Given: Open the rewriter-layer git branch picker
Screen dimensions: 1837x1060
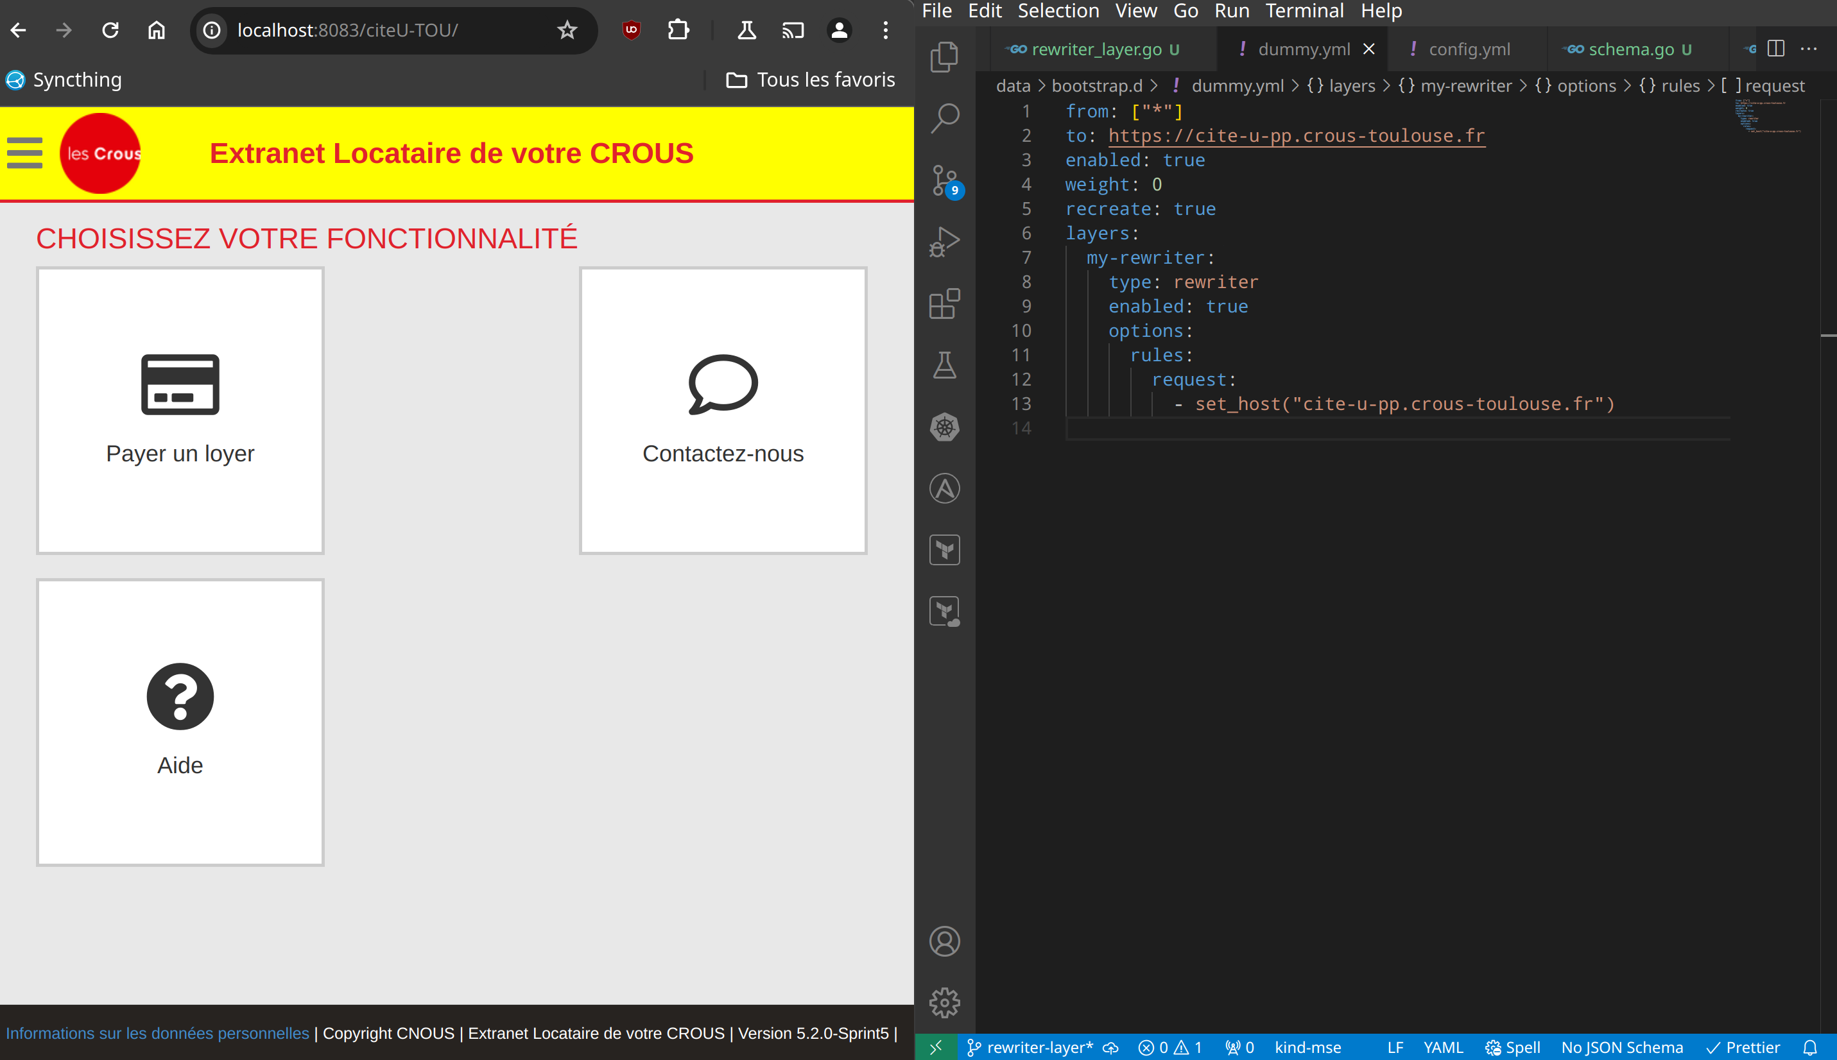Looking at the screenshot, I should [1030, 1047].
